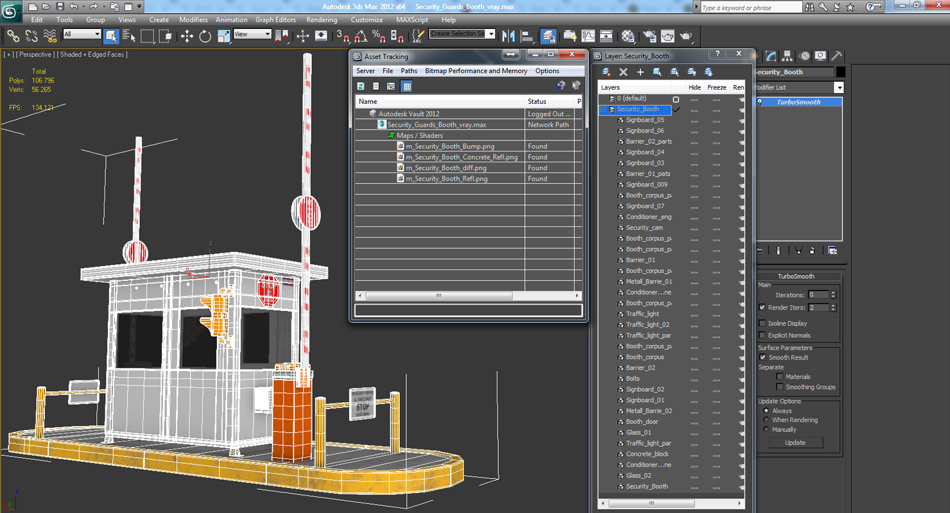Click the Update button
950x513 pixels.
point(795,442)
